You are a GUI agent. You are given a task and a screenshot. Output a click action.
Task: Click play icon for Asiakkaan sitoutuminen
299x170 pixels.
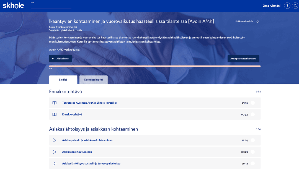pos(55,152)
